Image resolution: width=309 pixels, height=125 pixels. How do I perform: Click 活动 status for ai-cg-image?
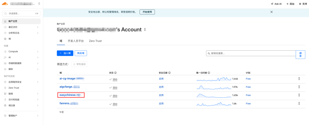coord(115,80)
